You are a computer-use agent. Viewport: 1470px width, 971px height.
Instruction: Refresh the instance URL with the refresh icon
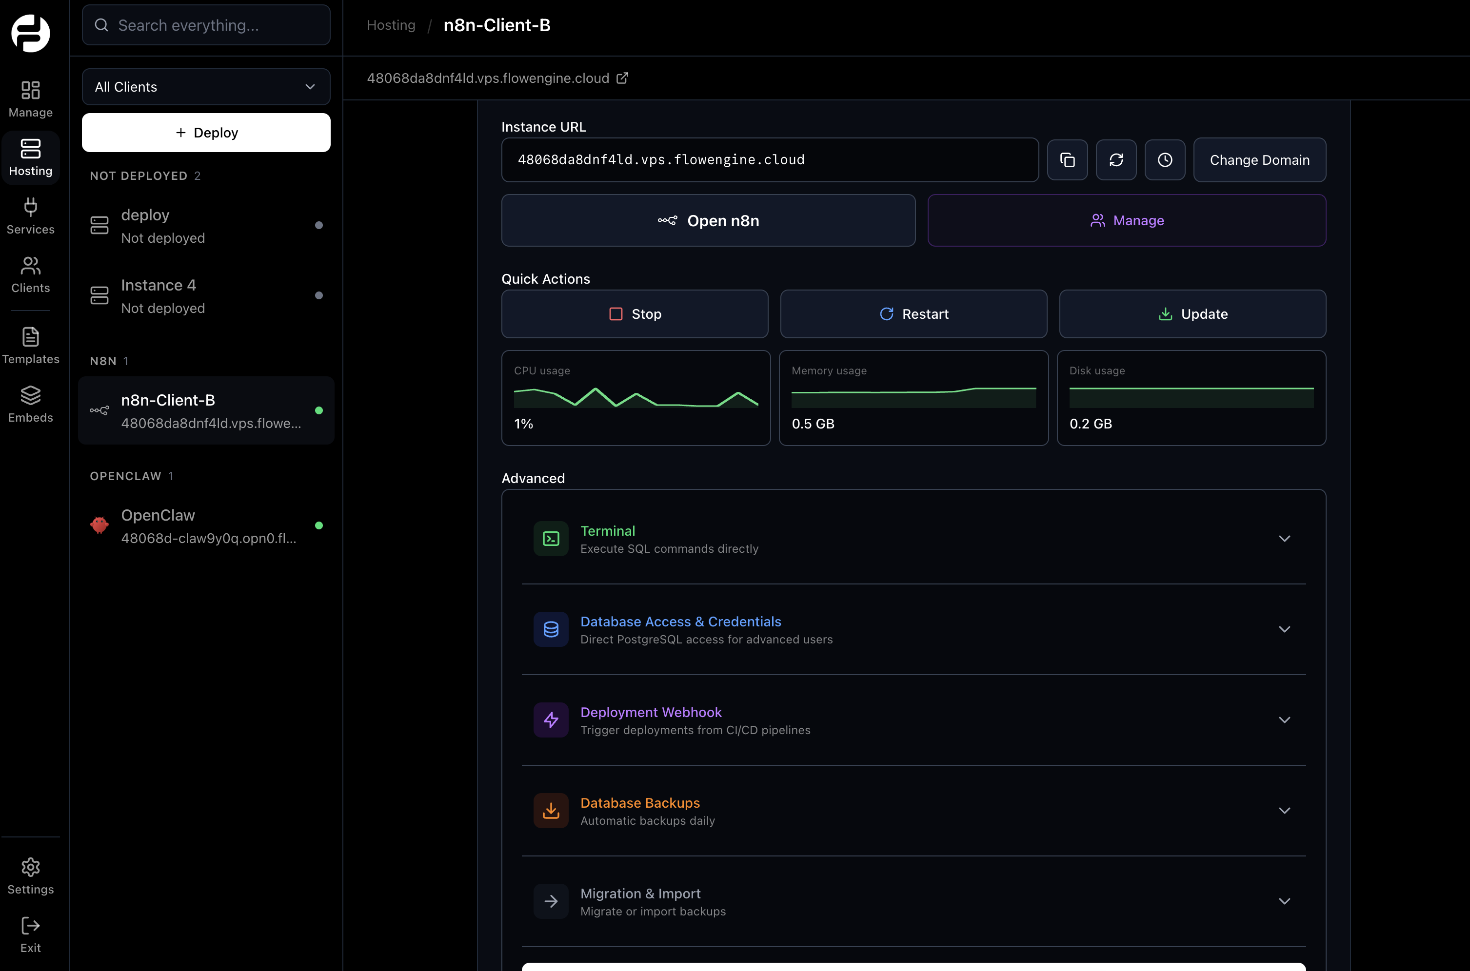(x=1115, y=160)
